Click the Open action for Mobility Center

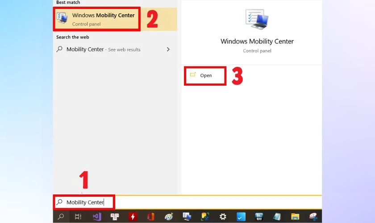coord(205,75)
